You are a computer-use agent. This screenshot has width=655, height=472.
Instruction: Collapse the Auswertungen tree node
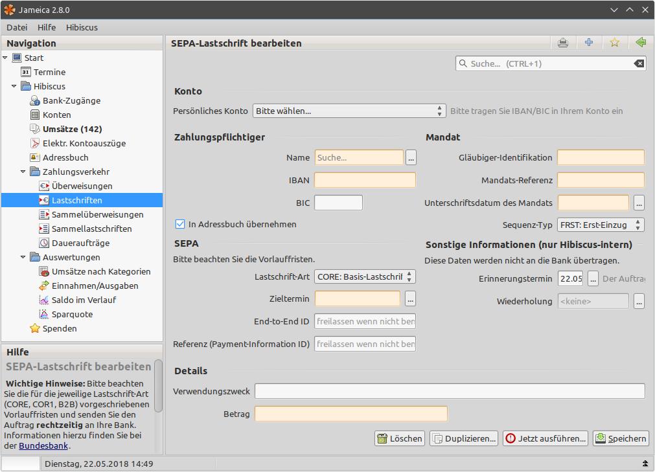[x=23, y=257]
